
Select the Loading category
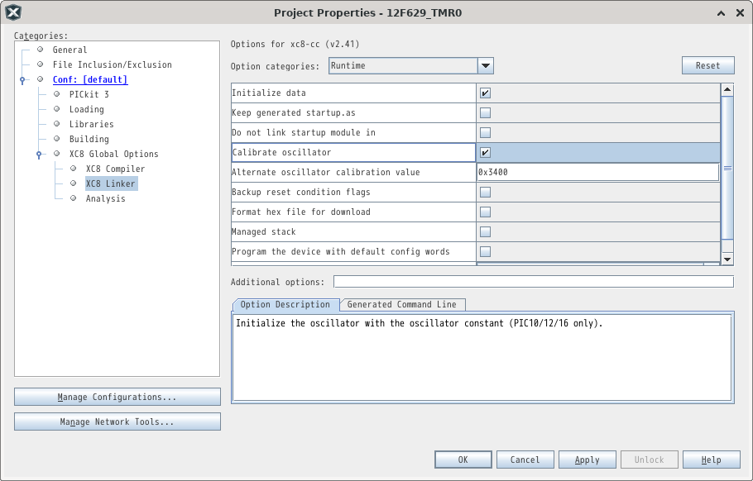tap(86, 109)
